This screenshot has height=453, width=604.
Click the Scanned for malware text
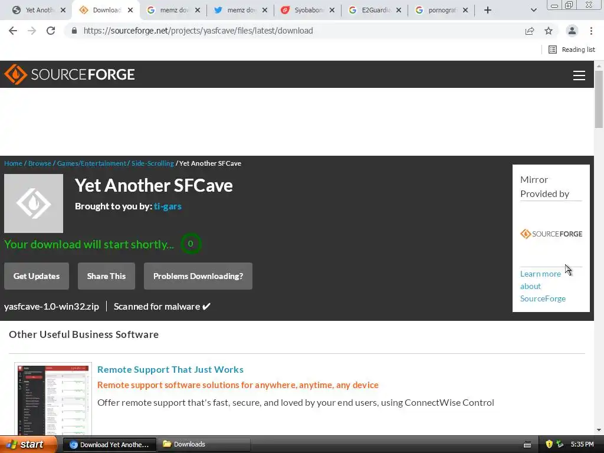pyautogui.click(x=157, y=307)
